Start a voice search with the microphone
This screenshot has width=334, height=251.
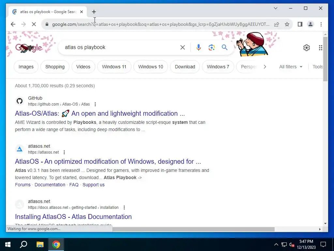tap(199, 47)
